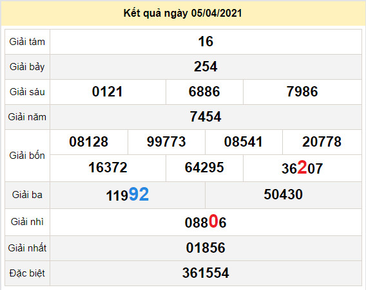The width and height of the screenshot is (366, 290).
Task: Select the Giải sáu number 6886
Action: click(x=204, y=91)
